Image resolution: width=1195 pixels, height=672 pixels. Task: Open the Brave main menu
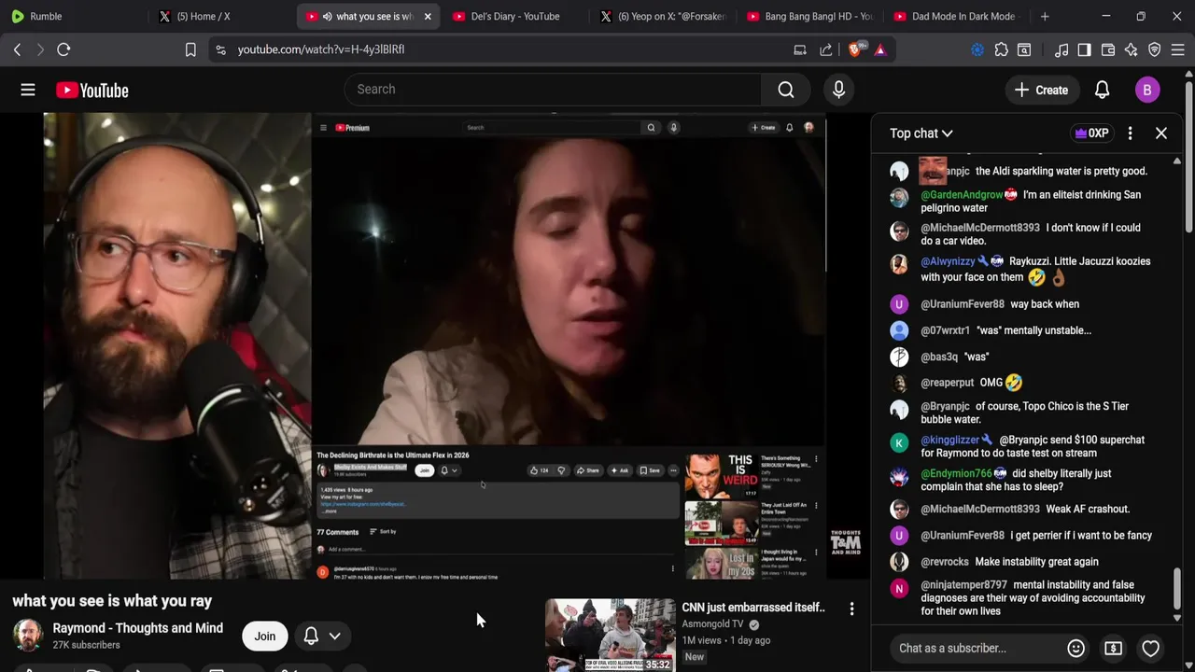click(1177, 49)
